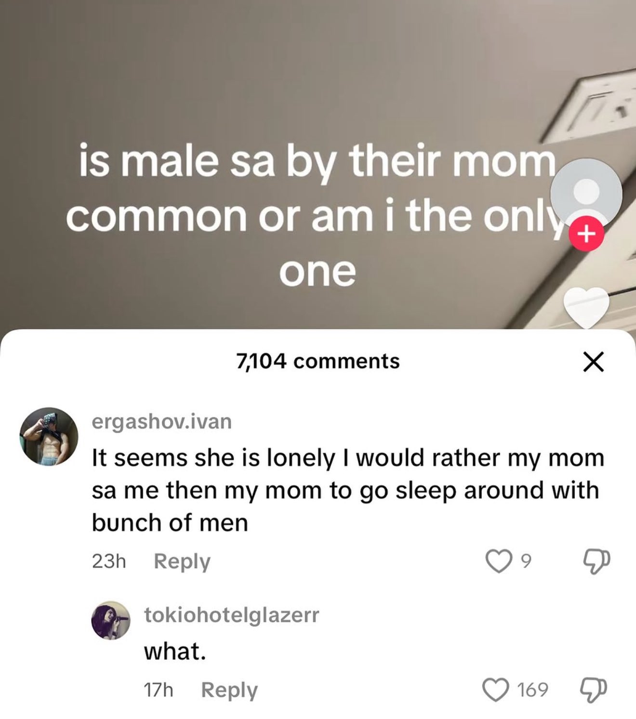The image size is (636, 719).
Task: Tap the 'what.' reply text
Action: pos(175,652)
